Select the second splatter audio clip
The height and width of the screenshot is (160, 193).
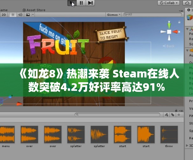99,137
